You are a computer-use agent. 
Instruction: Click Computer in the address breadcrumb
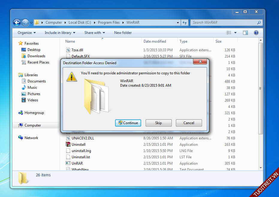tap(54, 22)
